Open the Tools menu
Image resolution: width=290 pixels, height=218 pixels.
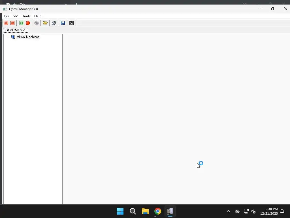(26, 16)
